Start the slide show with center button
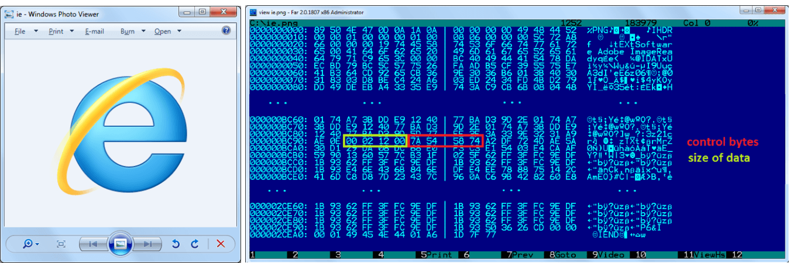Screen dimensions: 790x263 click(121, 244)
